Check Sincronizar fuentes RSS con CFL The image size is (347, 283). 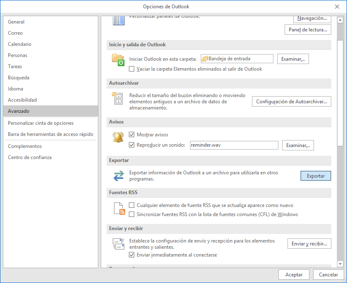point(131,214)
